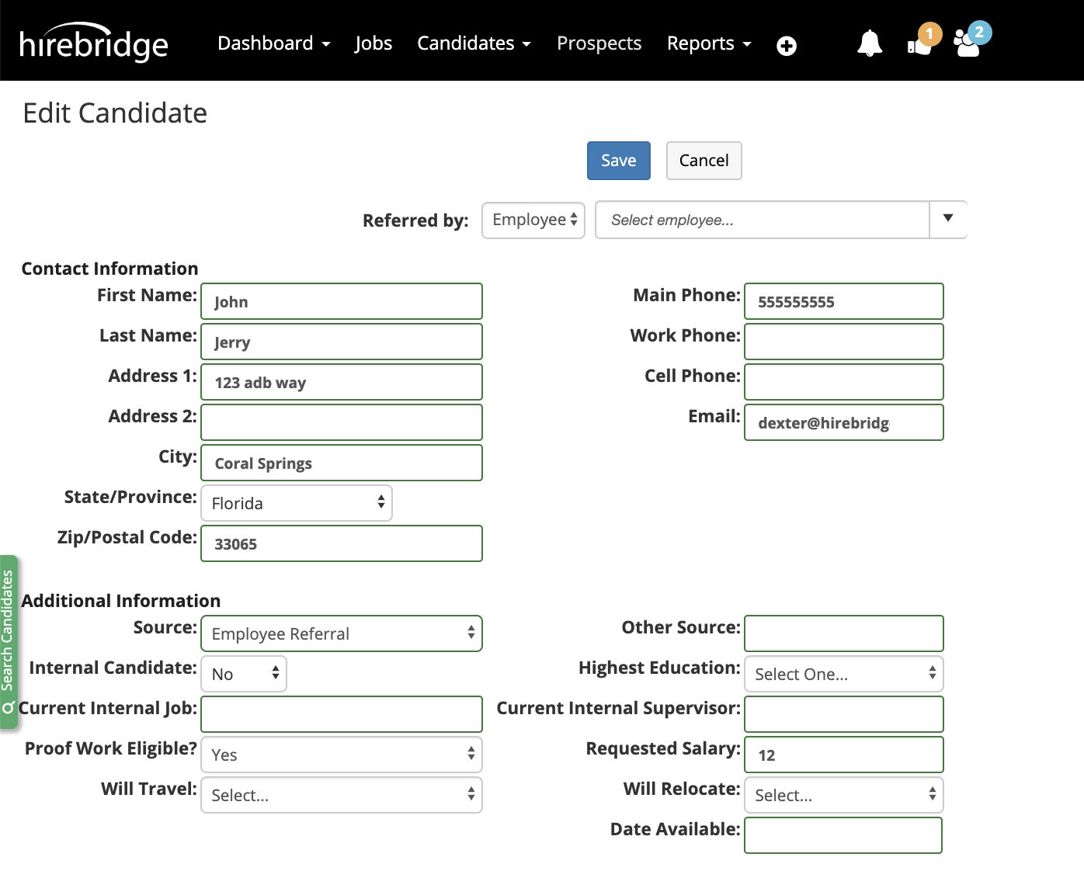Open the Source dropdown set to Employee Referral
Viewport: 1084px width, 871px height.
pyautogui.click(x=342, y=633)
